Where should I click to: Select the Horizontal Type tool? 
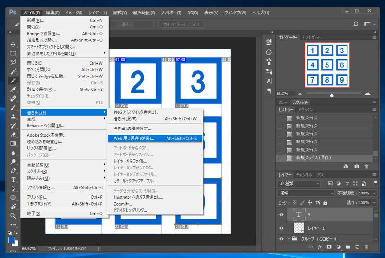pos(13,180)
